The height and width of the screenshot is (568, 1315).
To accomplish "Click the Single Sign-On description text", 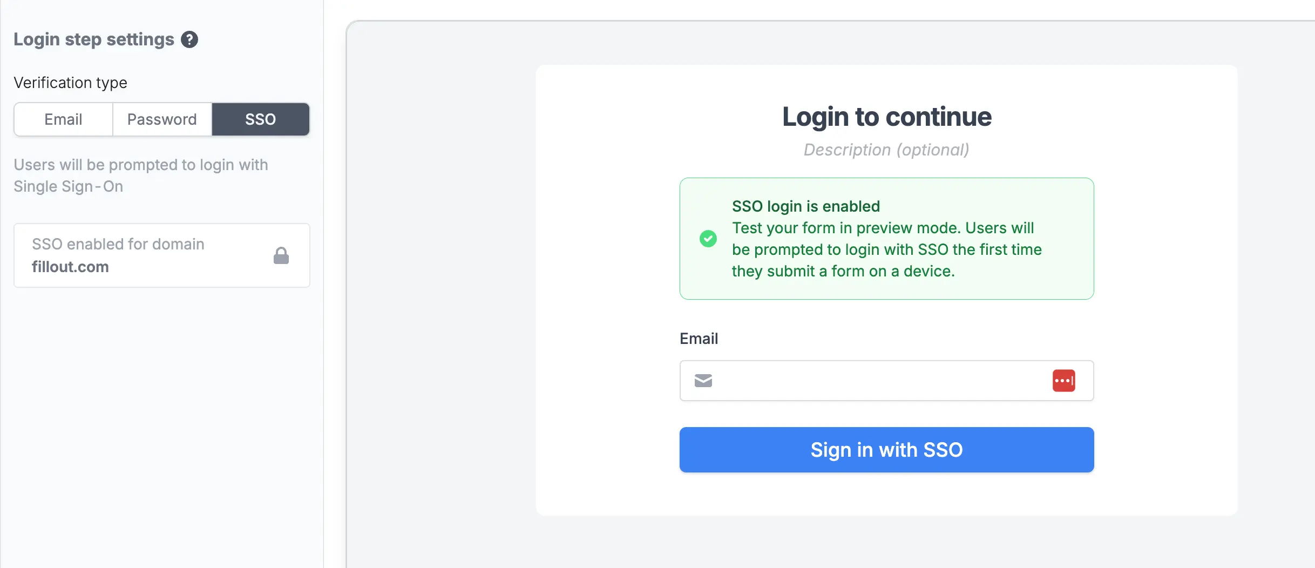I will click(141, 175).
